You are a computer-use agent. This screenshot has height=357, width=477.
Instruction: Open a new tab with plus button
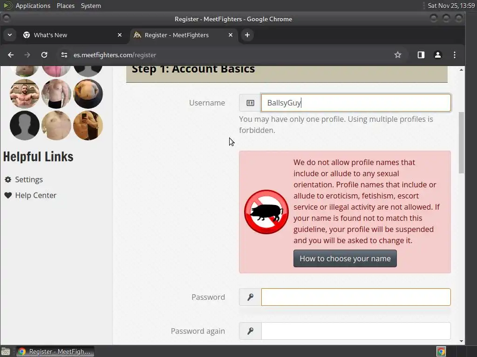247,35
